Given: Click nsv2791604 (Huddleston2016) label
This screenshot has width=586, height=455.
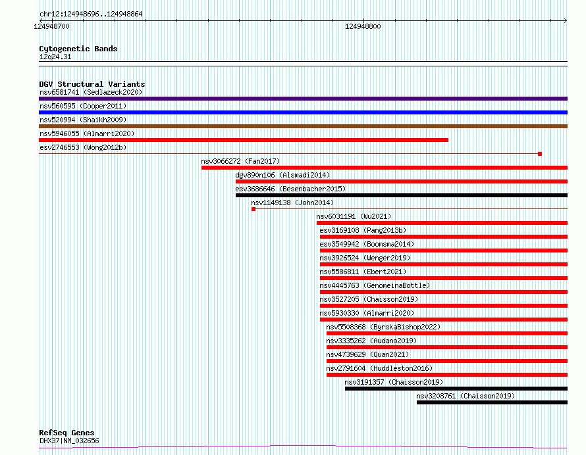Looking at the screenshot, I should [x=379, y=368].
